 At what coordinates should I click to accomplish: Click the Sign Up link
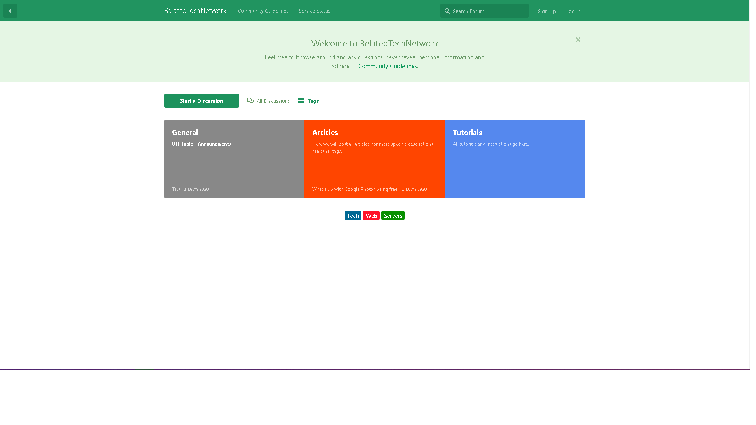547,11
